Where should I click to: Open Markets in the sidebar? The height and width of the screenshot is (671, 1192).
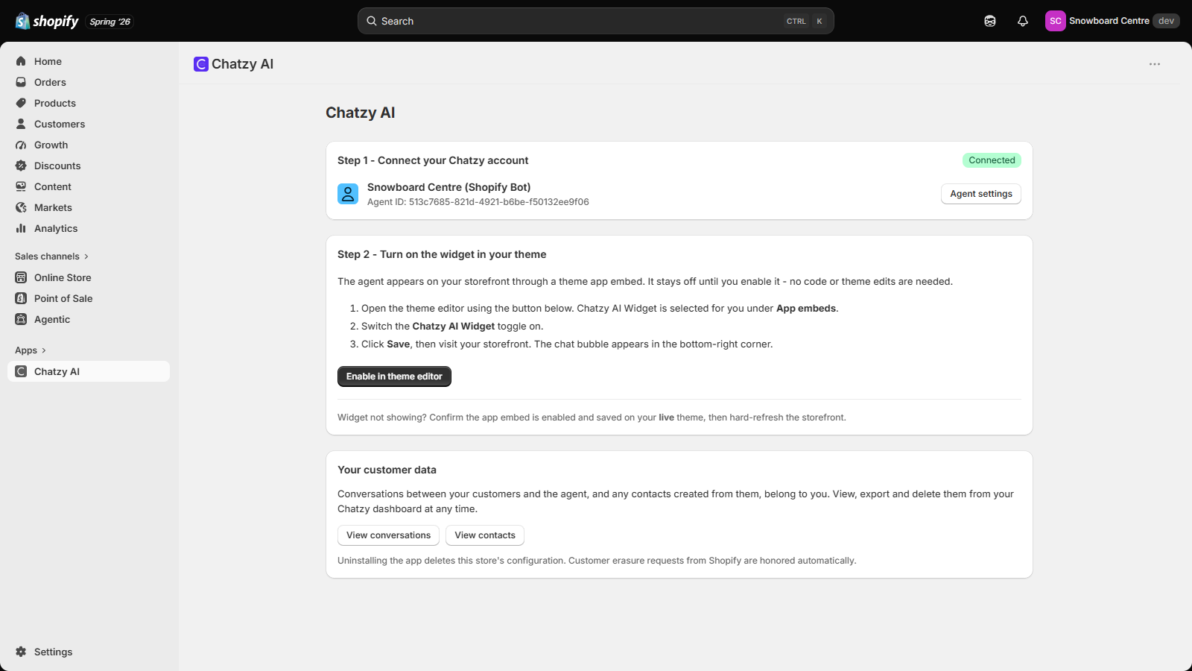89,207
